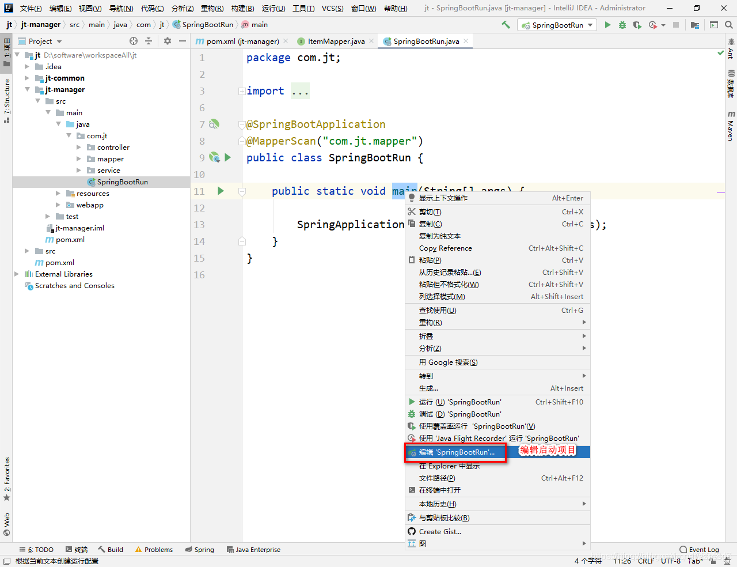Select 复制 in the context menu

pyautogui.click(x=497, y=224)
